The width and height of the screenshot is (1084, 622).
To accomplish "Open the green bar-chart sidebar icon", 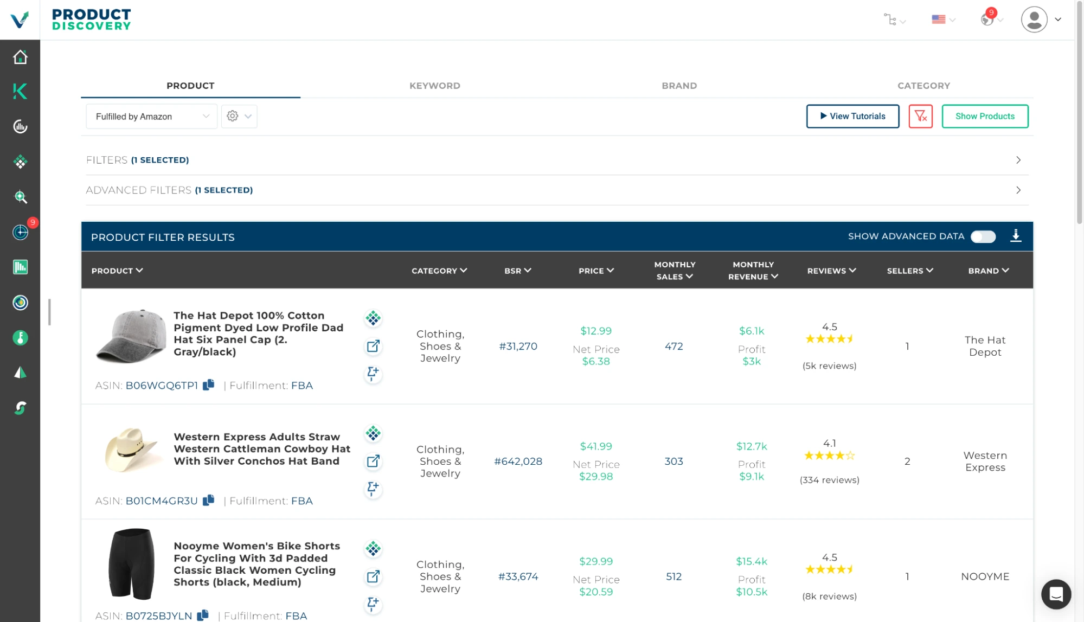I will tap(20, 267).
